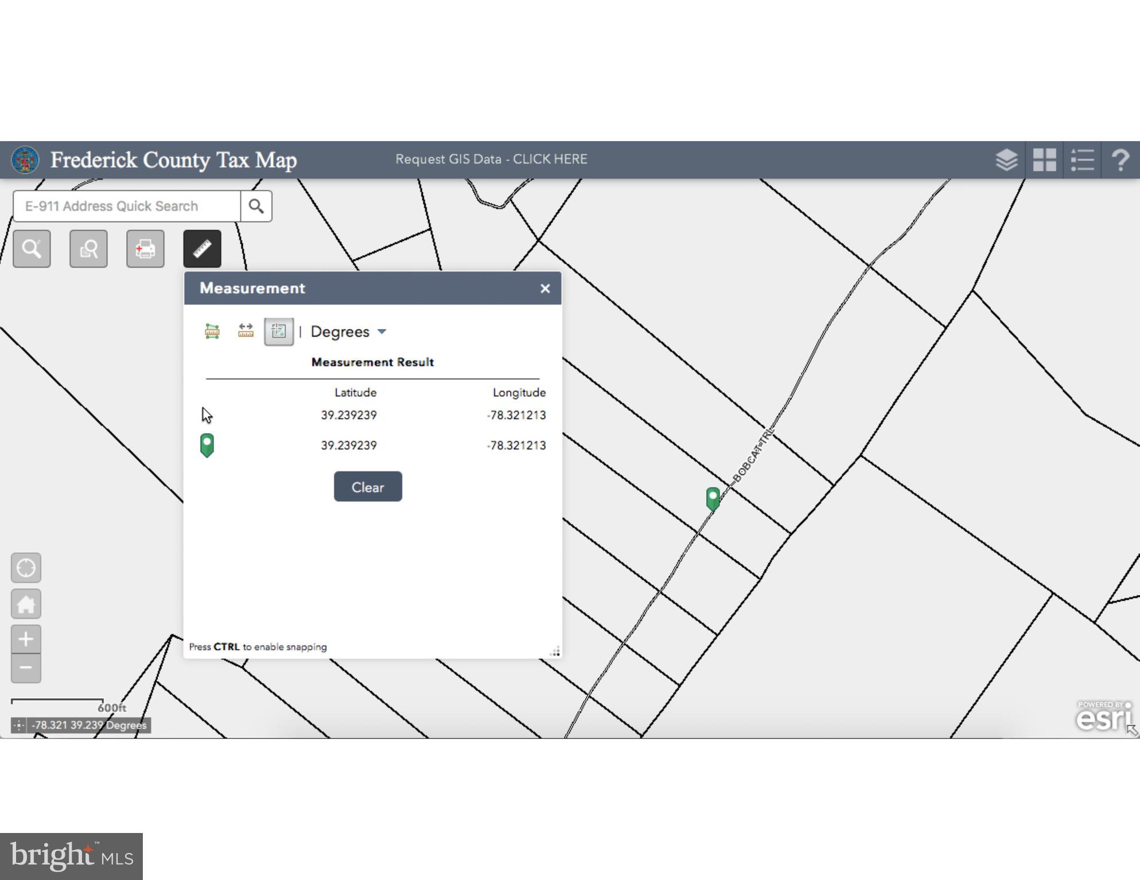The height and width of the screenshot is (880, 1140).
Task: Select the Area measurement tool
Action: pyautogui.click(x=212, y=331)
